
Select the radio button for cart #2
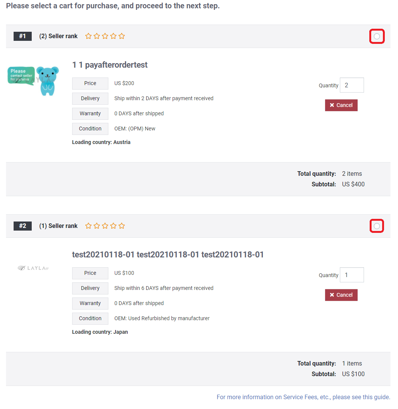pyautogui.click(x=376, y=226)
